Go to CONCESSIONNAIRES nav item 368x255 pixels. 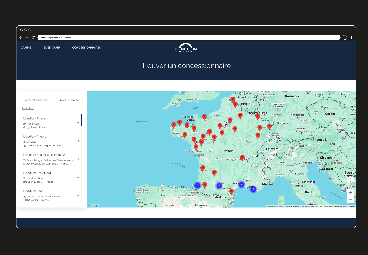tap(87, 48)
